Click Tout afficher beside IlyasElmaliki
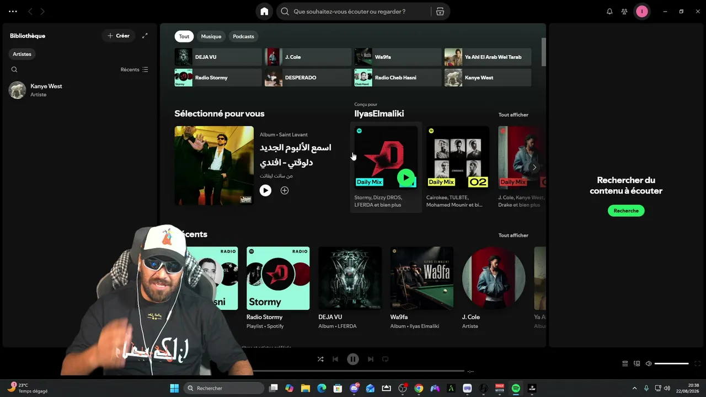706x397 pixels. [x=513, y=115]
